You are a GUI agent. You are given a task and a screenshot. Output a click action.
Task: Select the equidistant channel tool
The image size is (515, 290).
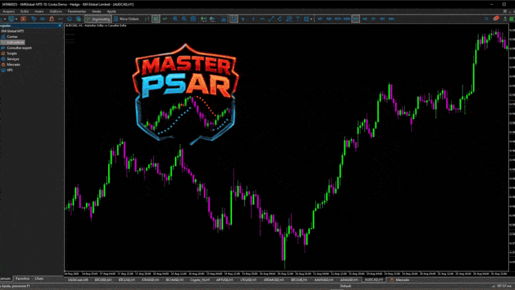coord(280,19)
